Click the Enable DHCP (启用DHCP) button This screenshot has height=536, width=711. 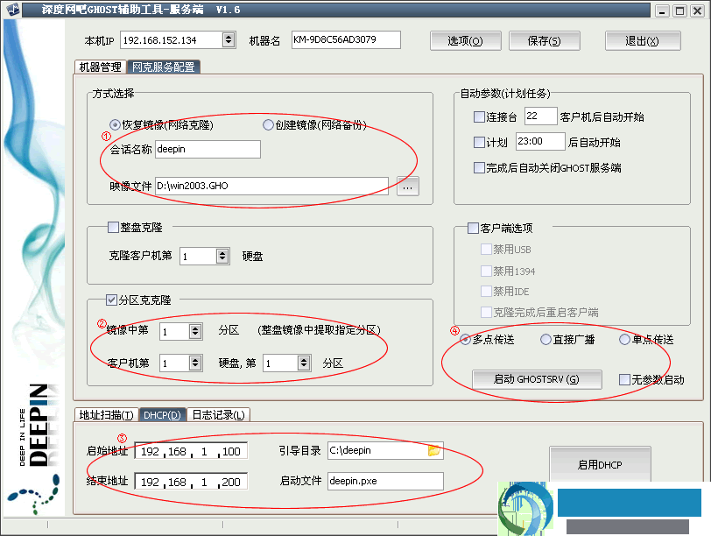click(600, 464)
